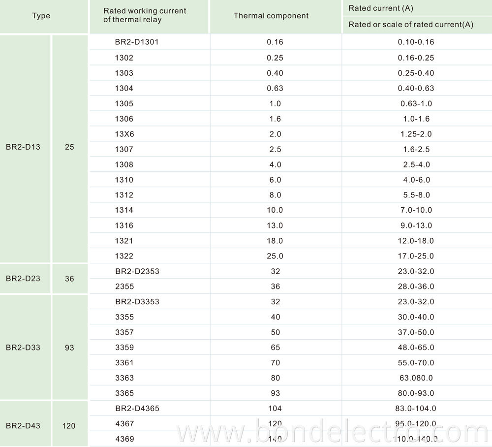Screen dimensions: 492x447
Task: Select the BR2-D1301 model cell
Action: pyautogui.click(x=137, y=42)
